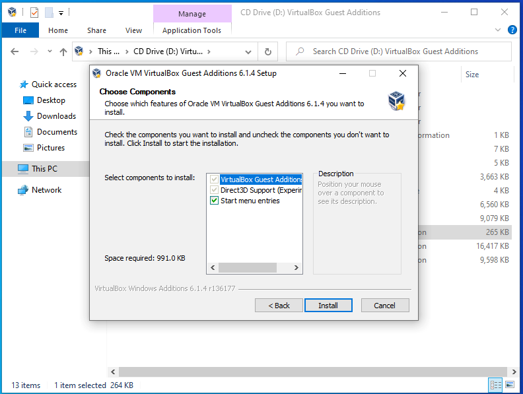Open Desktop in navigation pane
The height and width of the screenshot is (394, 523).
tap(51, 100)
